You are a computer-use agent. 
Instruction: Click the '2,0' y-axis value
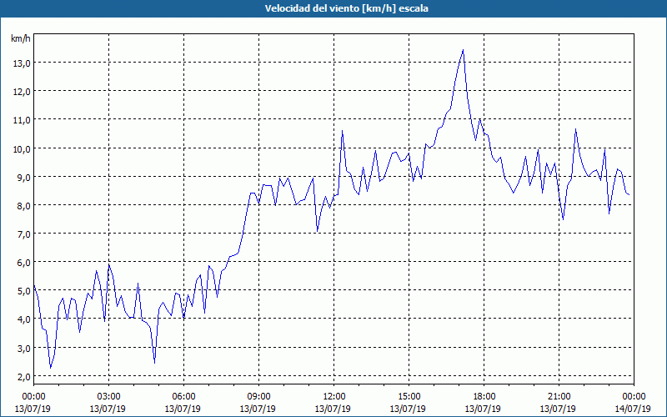[x=24, y=377]
